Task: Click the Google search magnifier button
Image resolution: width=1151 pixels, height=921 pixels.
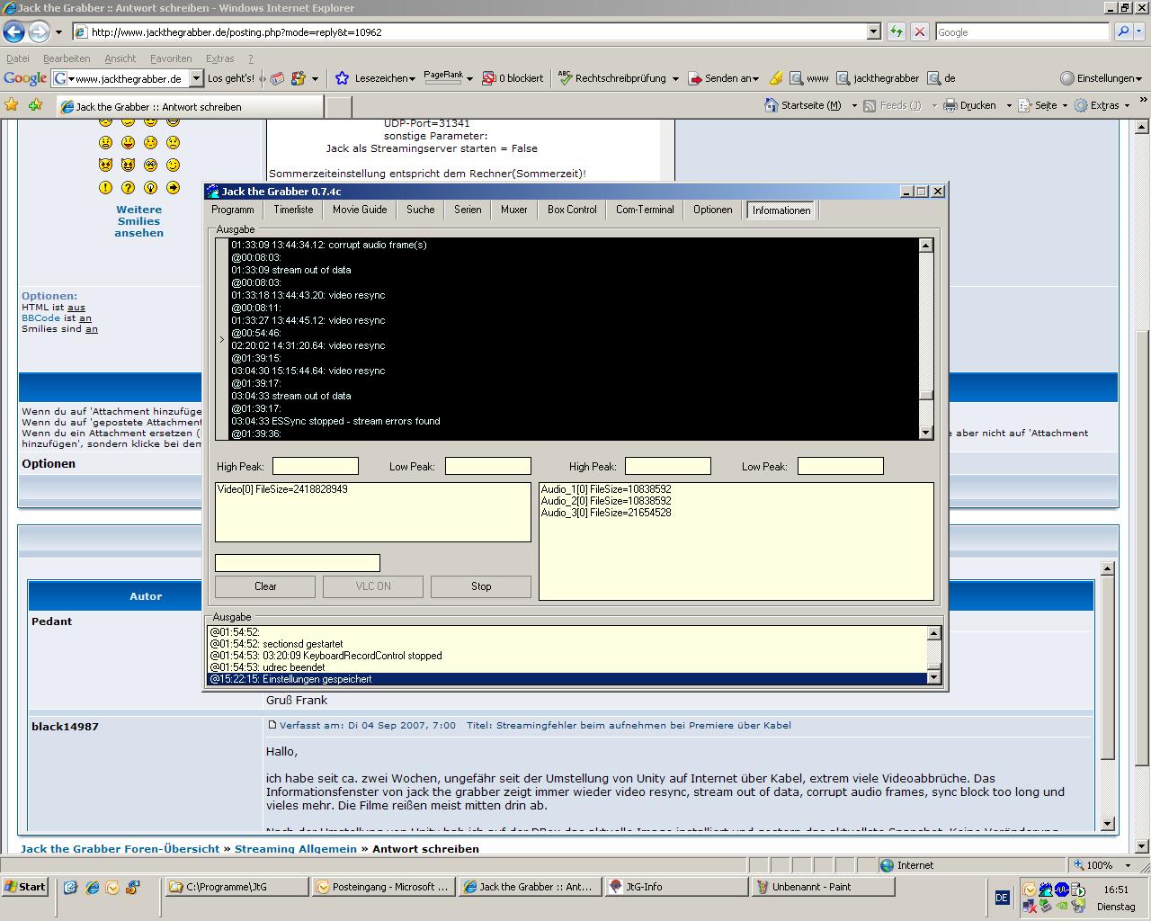Action: pyautogui.click(x=1123, y=31)
